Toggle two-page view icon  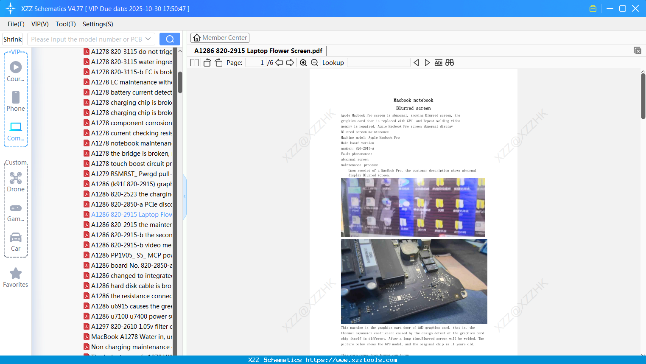point(194,62)
